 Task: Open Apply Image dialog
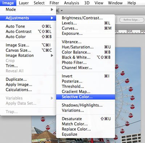28,84
